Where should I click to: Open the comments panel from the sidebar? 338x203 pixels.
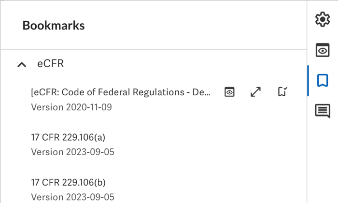(x=322, y=111)
